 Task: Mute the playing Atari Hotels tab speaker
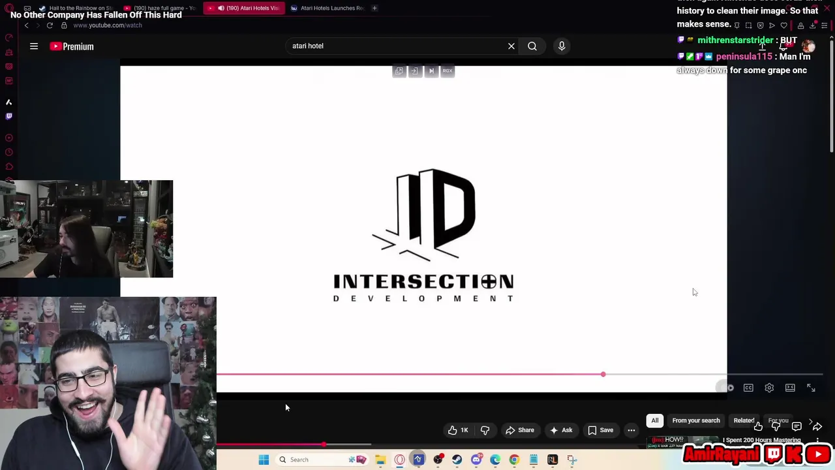coord(220,8)
